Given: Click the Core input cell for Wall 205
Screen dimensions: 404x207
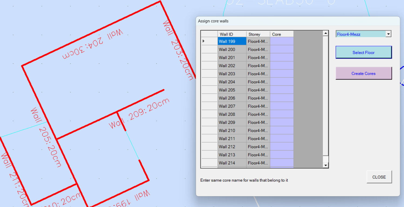Looking at the screenshot, I should (x=282, y=90).
